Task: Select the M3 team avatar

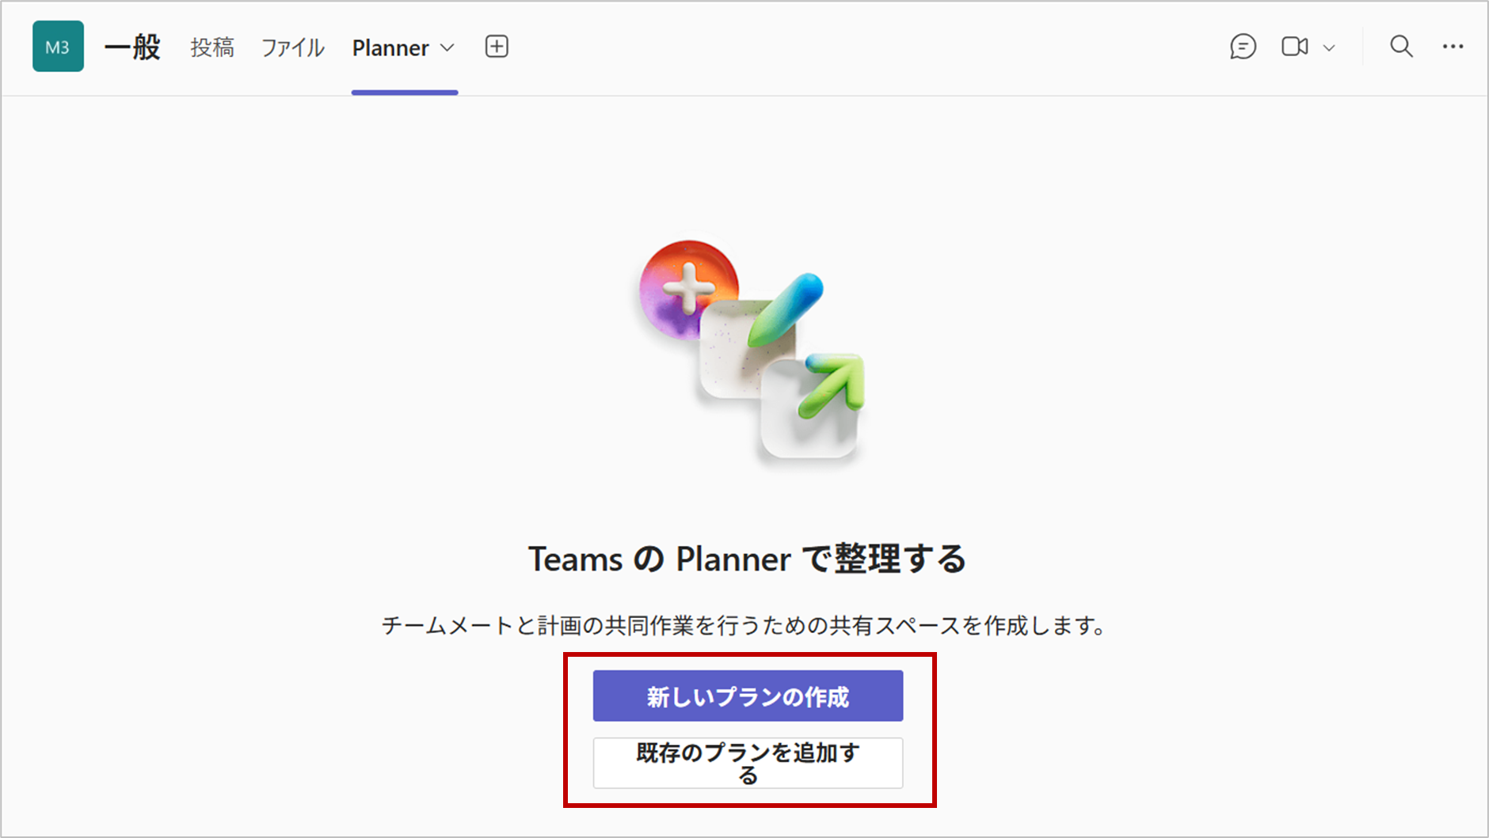Action: (x=58, y=47)
